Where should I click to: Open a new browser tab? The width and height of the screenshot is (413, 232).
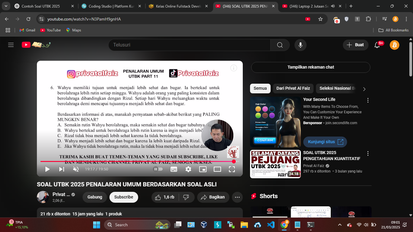[x=351, y=6]
